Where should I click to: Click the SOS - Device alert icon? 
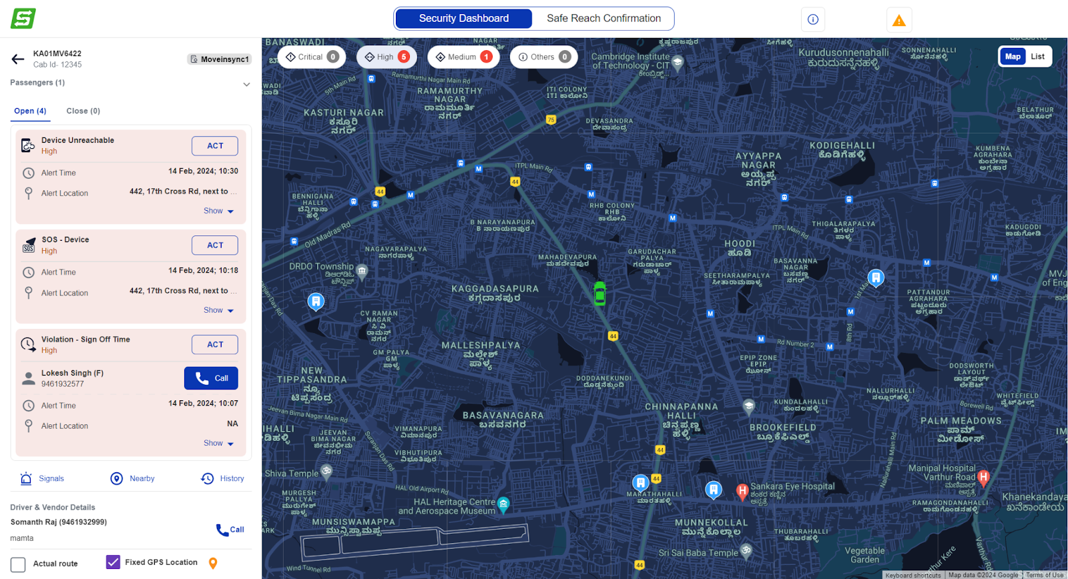[x=29, y=245]
